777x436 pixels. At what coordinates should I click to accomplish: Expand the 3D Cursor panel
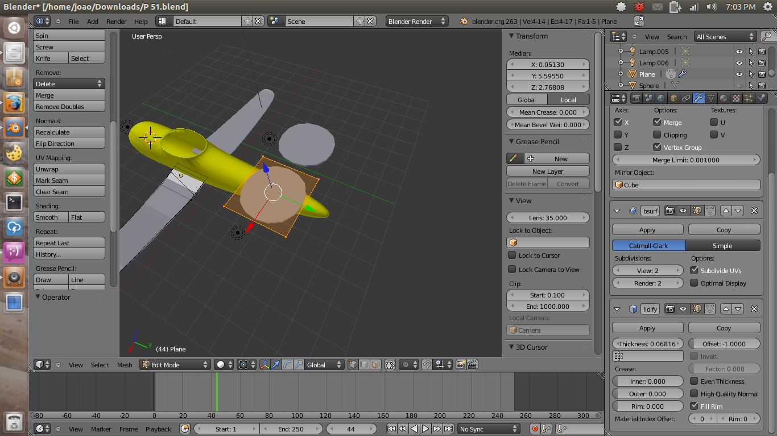pyautogui.click(x=510, y=347)
